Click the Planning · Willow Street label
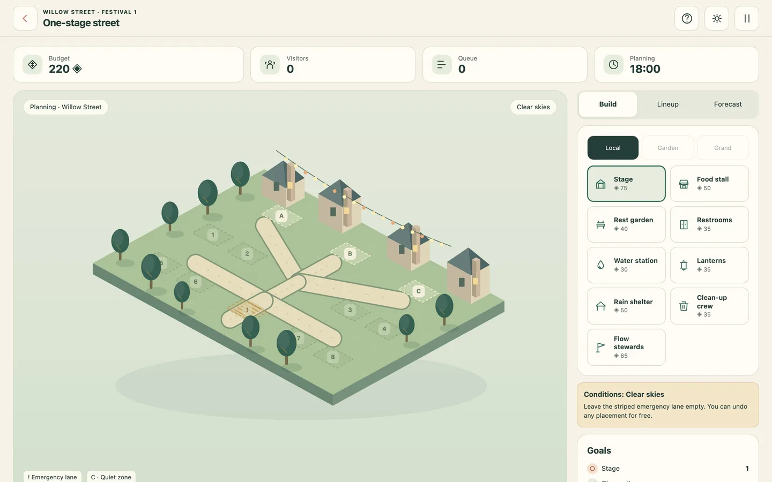The width and height of the screenshot is (772, 482). pyautogui.click(x=66, y=107)
